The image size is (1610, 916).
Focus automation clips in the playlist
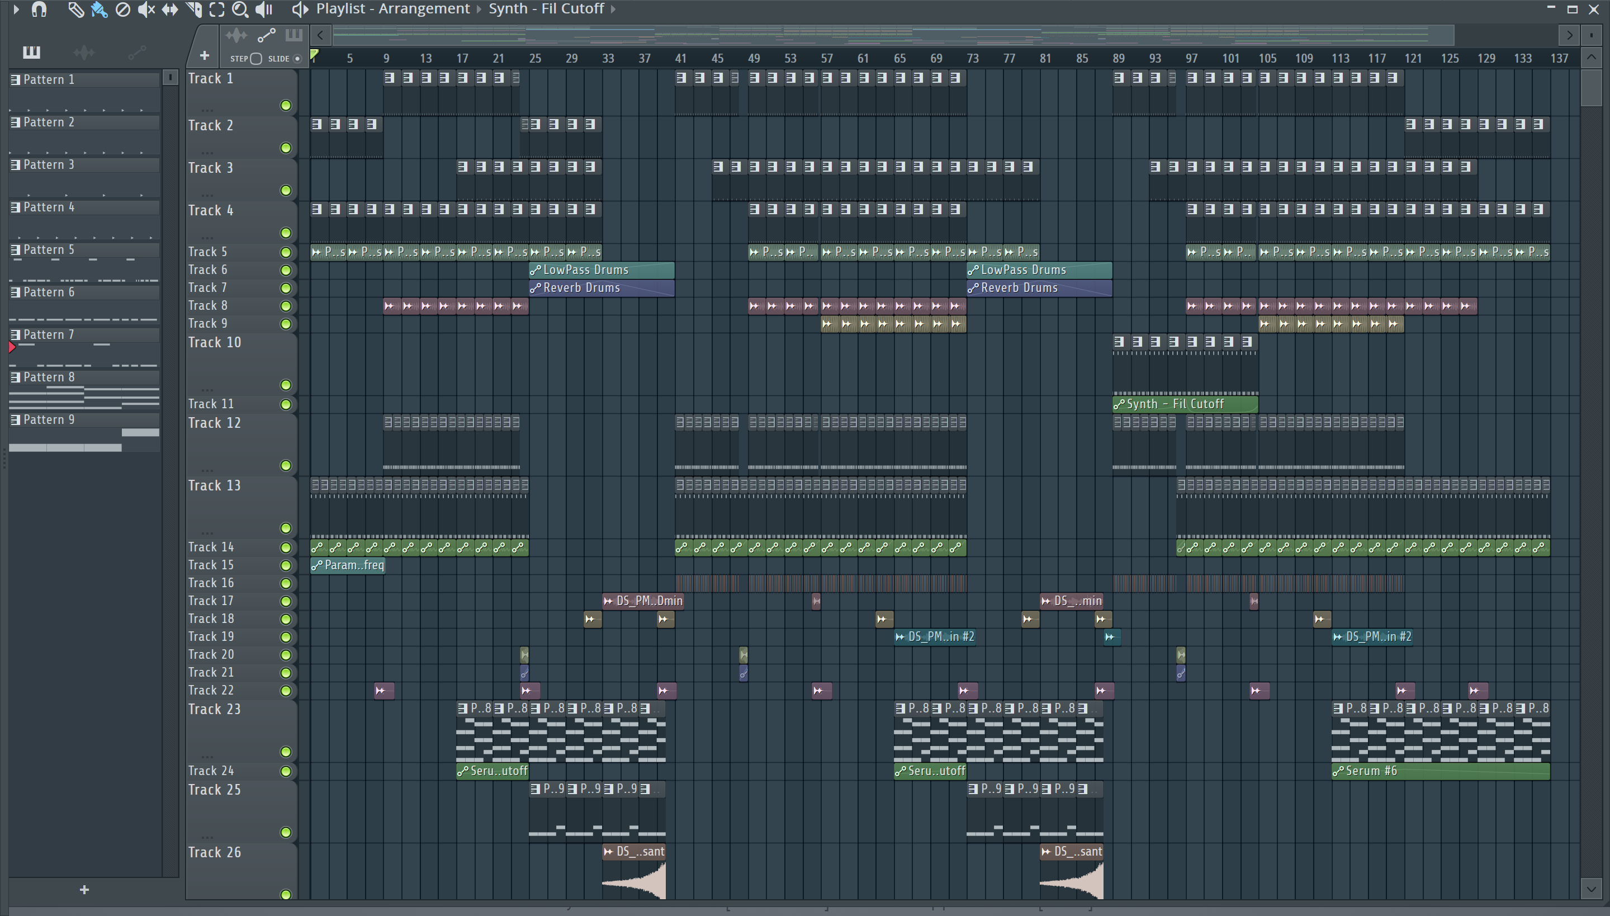click(266, 35)
